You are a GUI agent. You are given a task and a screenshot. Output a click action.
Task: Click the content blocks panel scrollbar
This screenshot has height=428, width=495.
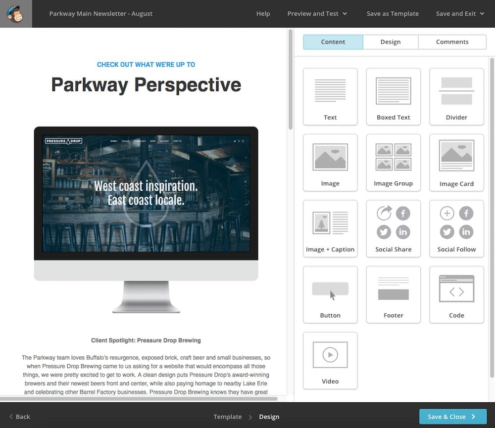coord(492,217)
